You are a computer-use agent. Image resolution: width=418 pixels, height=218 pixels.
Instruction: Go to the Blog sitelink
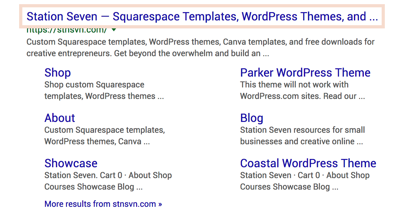click(x=252, y=118)
